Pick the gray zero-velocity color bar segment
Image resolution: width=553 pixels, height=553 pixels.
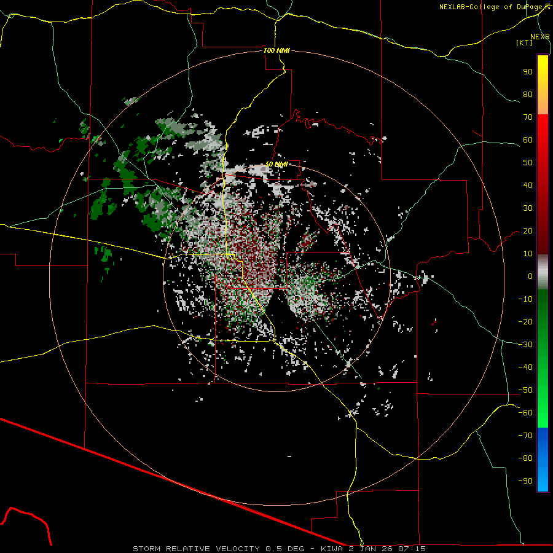click(543, 272)
